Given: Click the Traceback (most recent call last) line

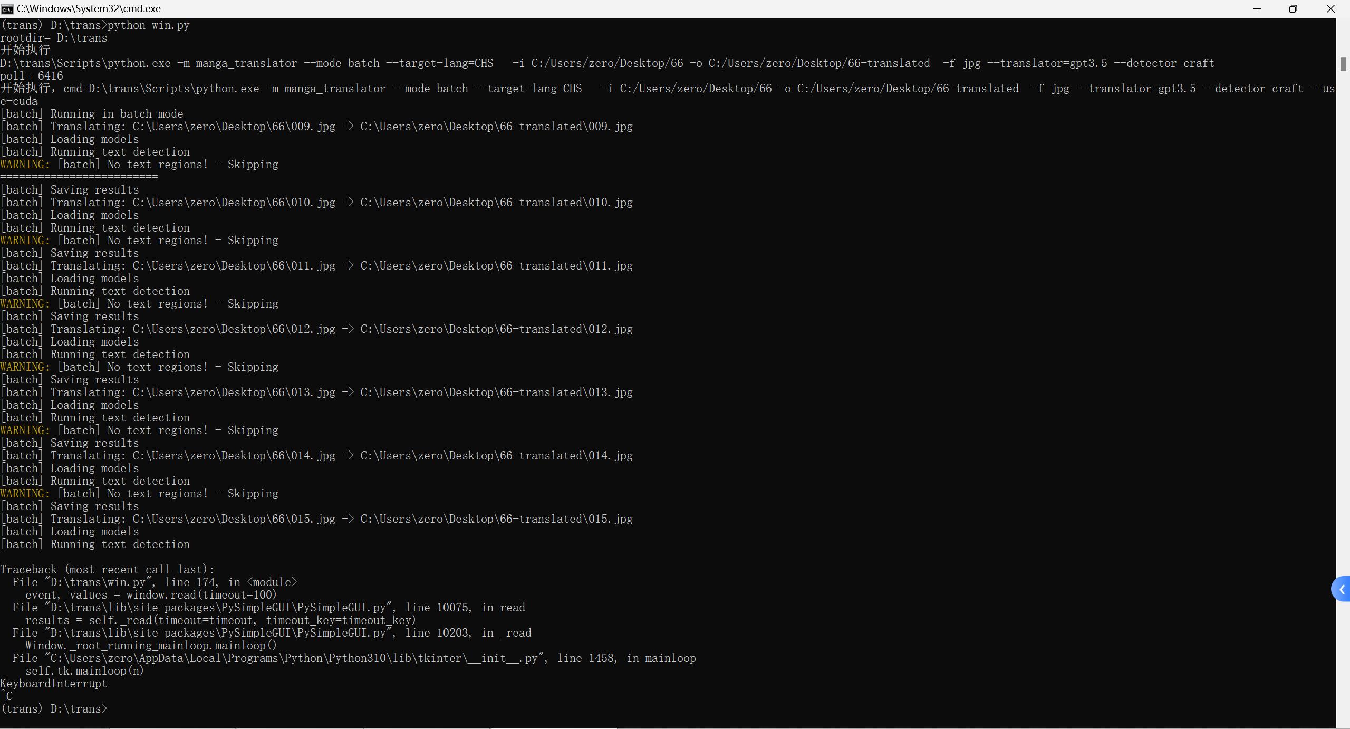Looking at the screenshot, I should (105, 569).
